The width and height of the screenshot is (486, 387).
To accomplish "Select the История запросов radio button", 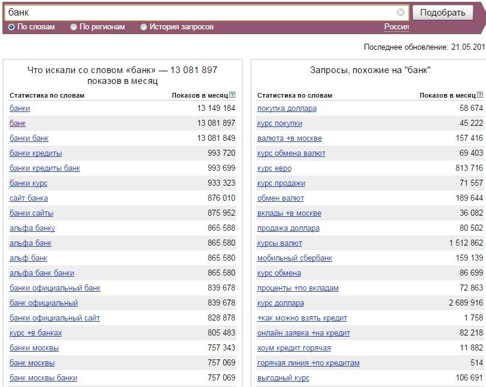I will point(143,27).
